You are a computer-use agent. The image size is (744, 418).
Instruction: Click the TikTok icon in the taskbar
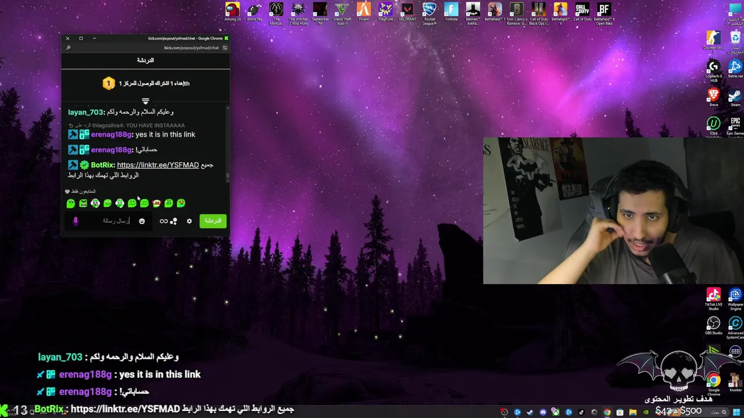[581, 412]
